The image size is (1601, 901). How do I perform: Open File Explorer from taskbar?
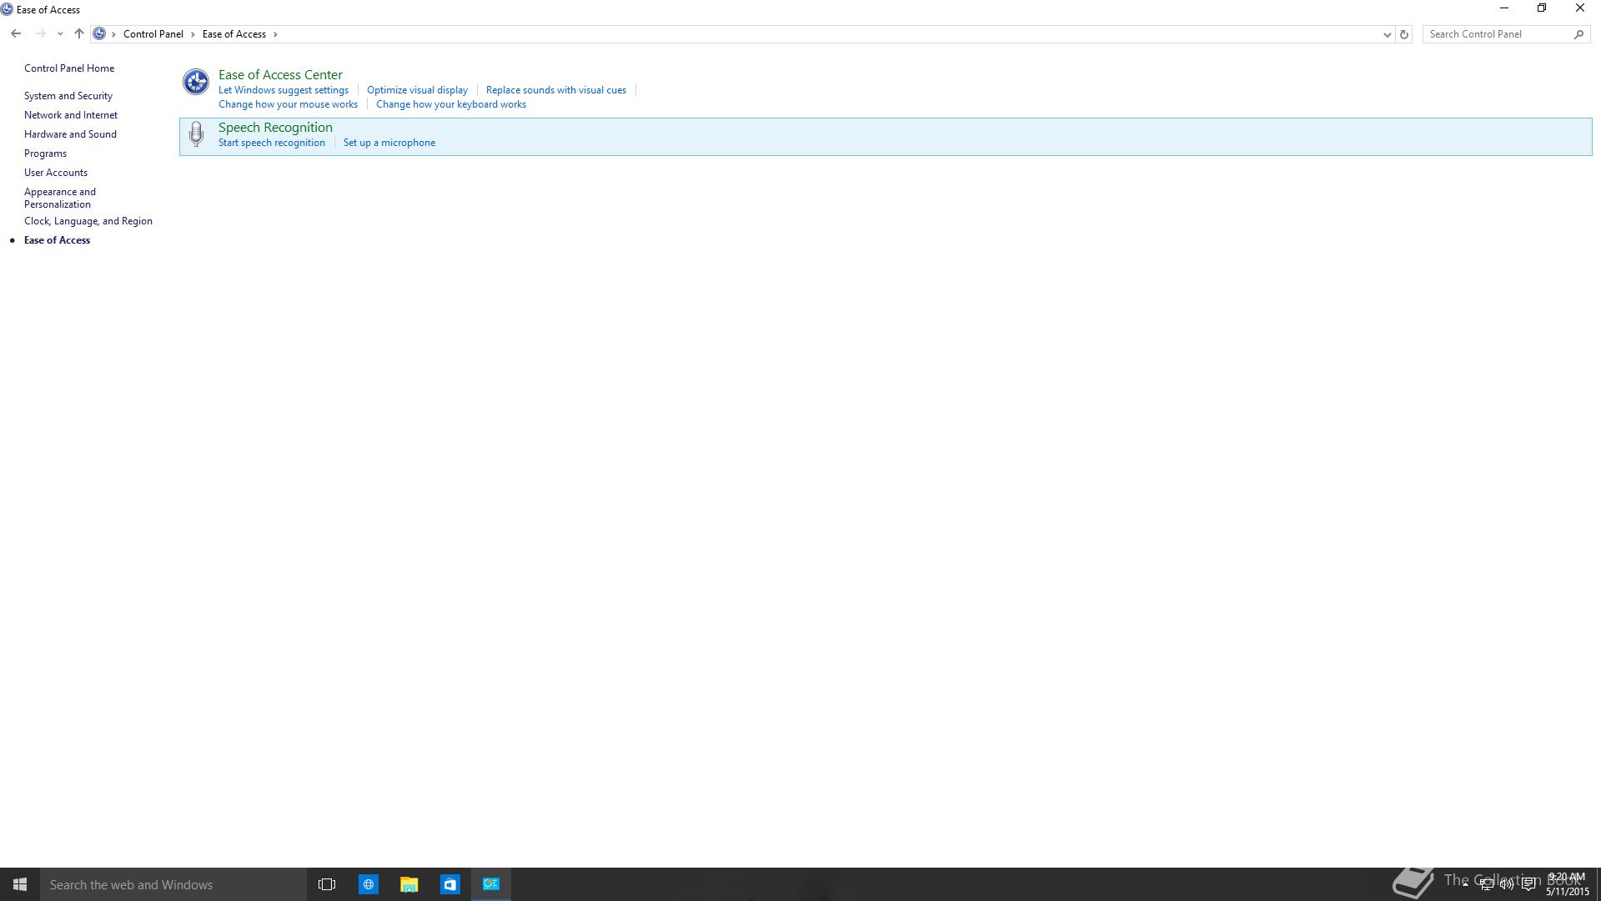pos(409,884)
